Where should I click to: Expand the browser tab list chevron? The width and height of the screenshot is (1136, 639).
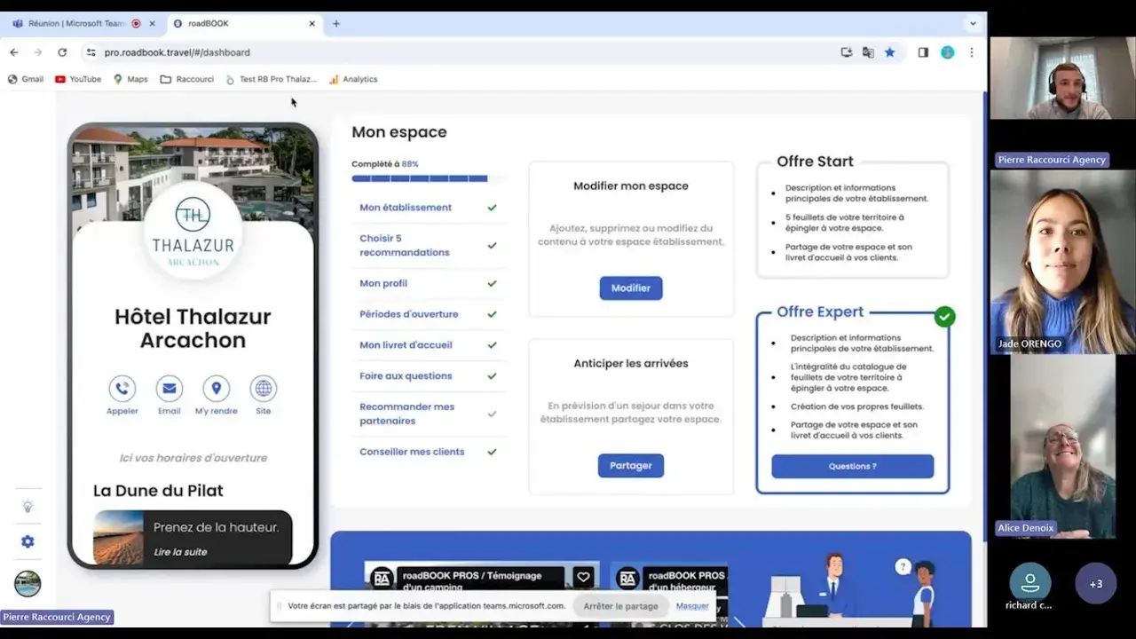(x=973, y=24)
